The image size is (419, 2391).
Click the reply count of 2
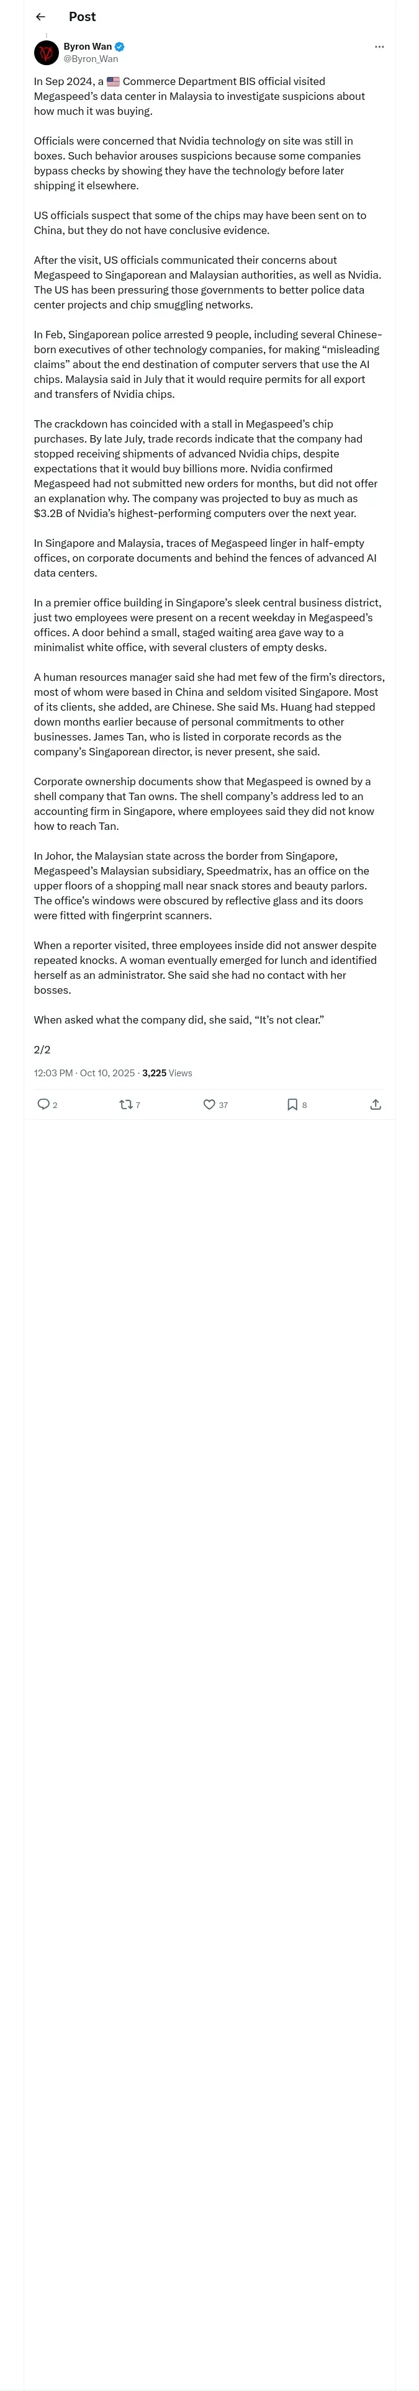point(55,1104)
